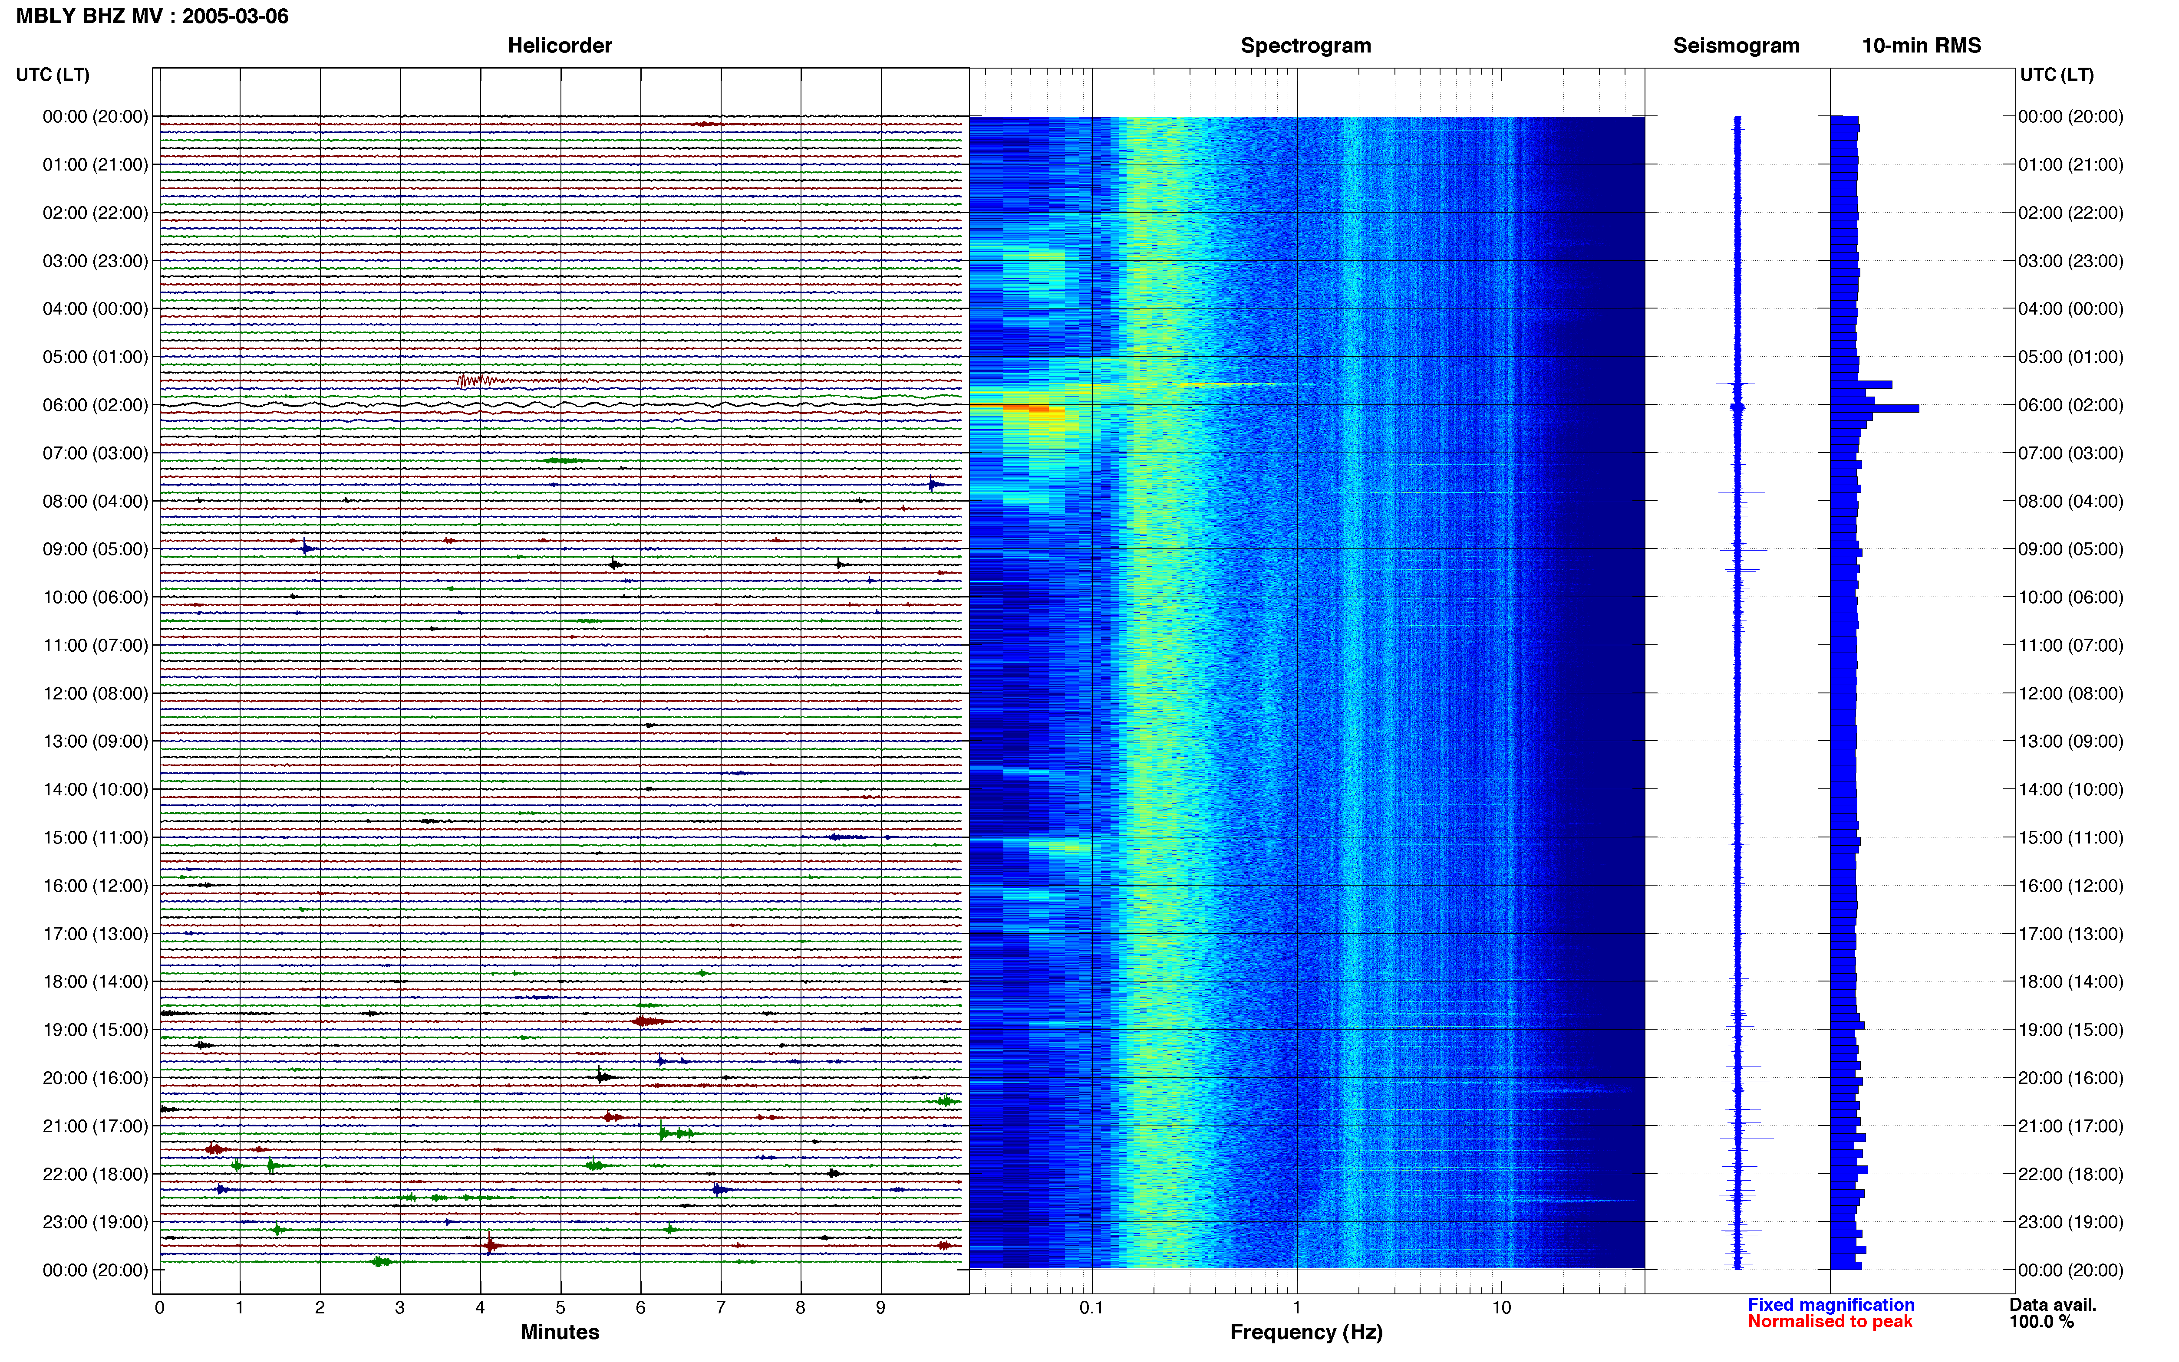Click the '5' tick label on the Minutes axis
The image size is (2179, 1362).
[x=560, y=1308]
